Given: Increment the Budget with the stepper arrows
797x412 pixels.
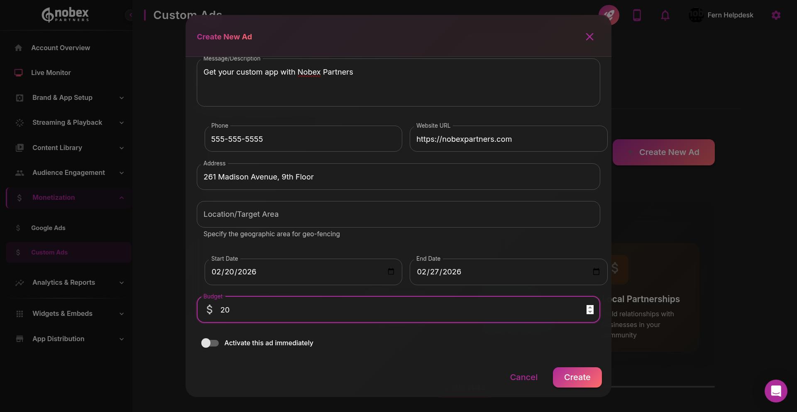Looking at the screenshot, I should tap(590, 307).
